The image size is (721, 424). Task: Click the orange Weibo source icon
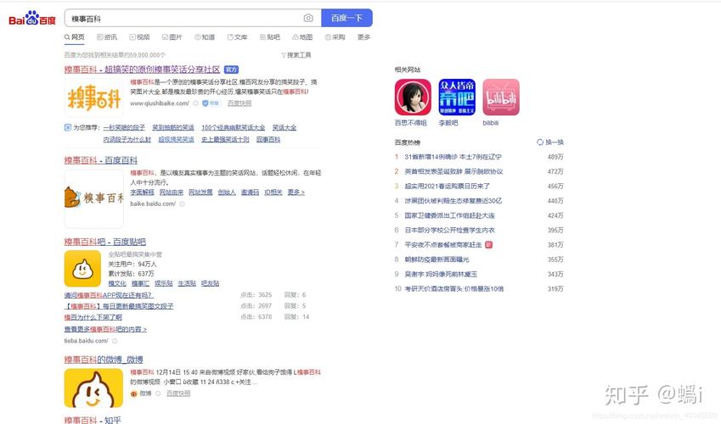click(x=134, y=393)
